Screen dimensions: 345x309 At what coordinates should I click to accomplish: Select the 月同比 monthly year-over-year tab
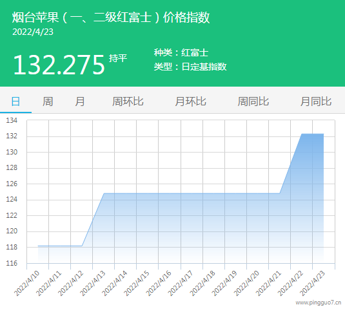pyautogui.click(x=316, y=101)
